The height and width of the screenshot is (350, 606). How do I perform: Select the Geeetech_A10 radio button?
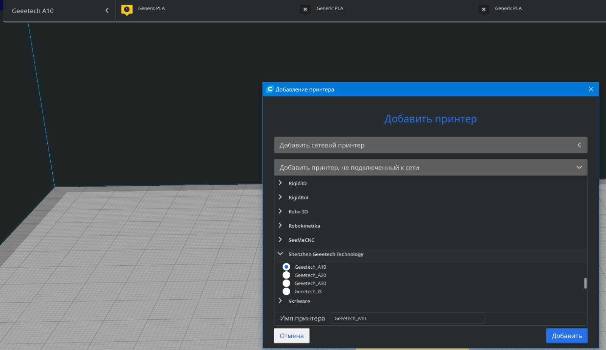coord(286,267)
